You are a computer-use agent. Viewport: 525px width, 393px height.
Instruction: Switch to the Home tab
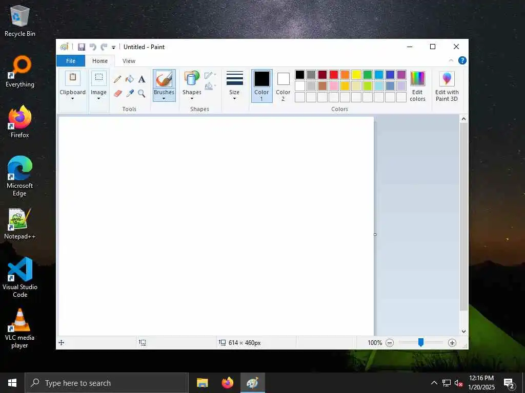point(100,61)
